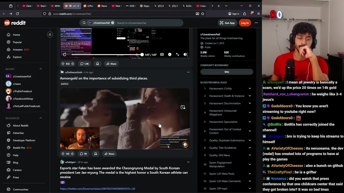Viewport: 344px width, 193px height.
Task: Open the overflow menu on the u/lukigeri post
Action: [x=188, y=162]
